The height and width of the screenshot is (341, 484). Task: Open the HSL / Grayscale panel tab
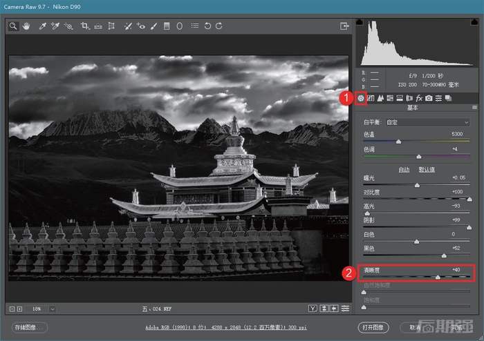(390, 98)
